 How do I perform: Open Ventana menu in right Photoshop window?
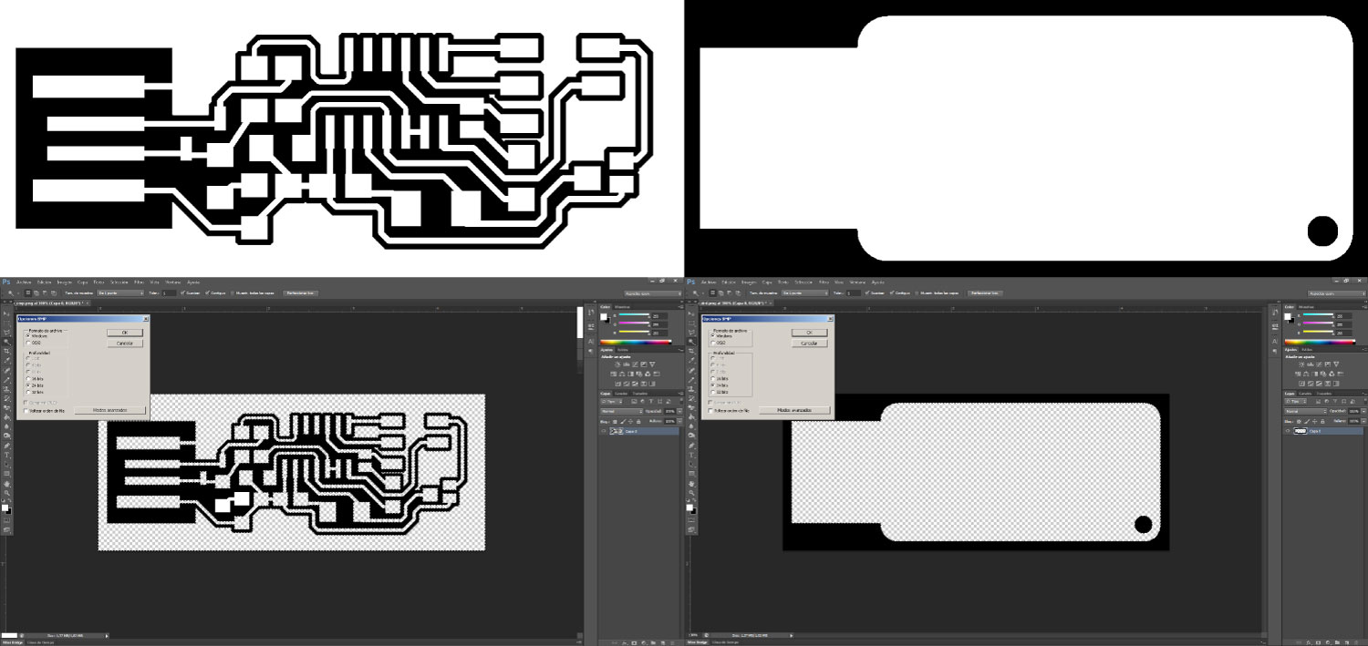pos(857,282)
